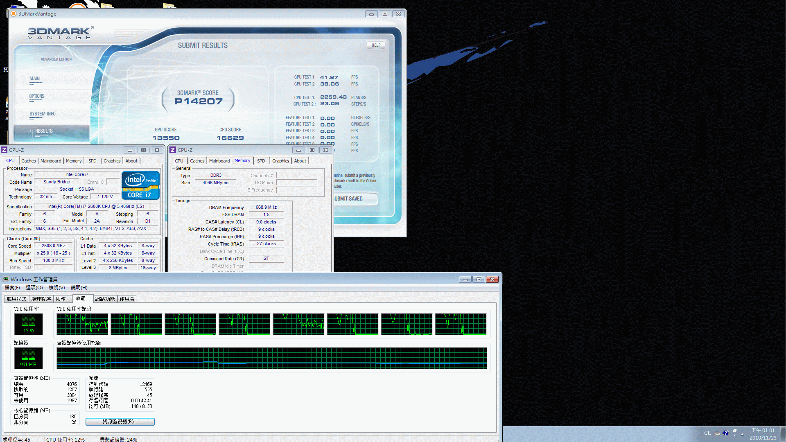Image resolution: width=786 pixels, height=442 pixels.
Task: Switch to 處理程序 tab in Task Manager
Action: (41, 299)
